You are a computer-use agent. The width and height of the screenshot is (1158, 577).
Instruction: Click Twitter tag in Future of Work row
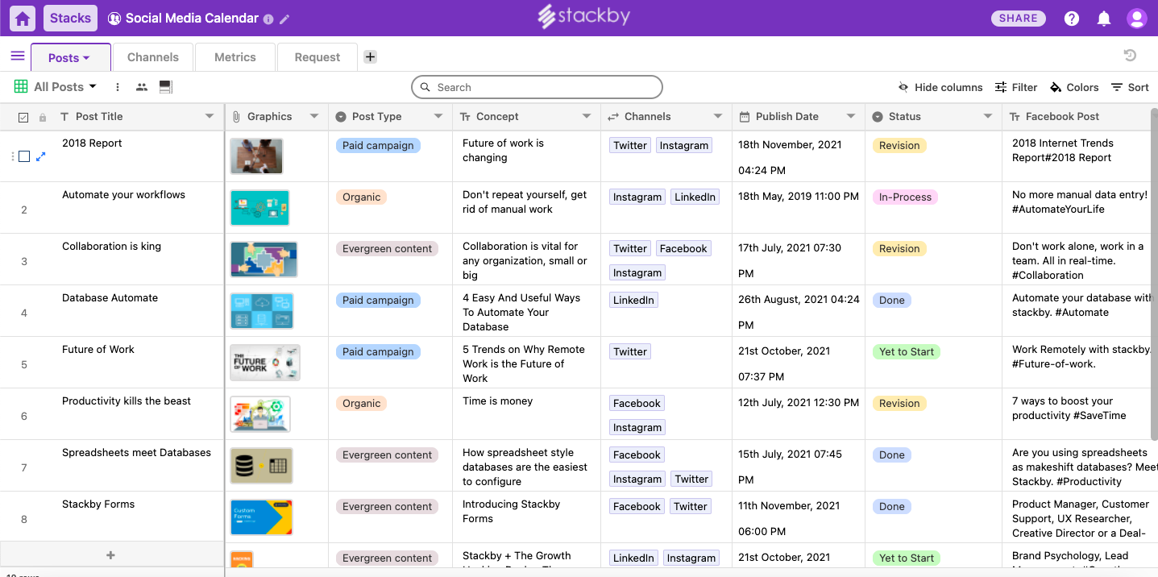pos(630,352)
